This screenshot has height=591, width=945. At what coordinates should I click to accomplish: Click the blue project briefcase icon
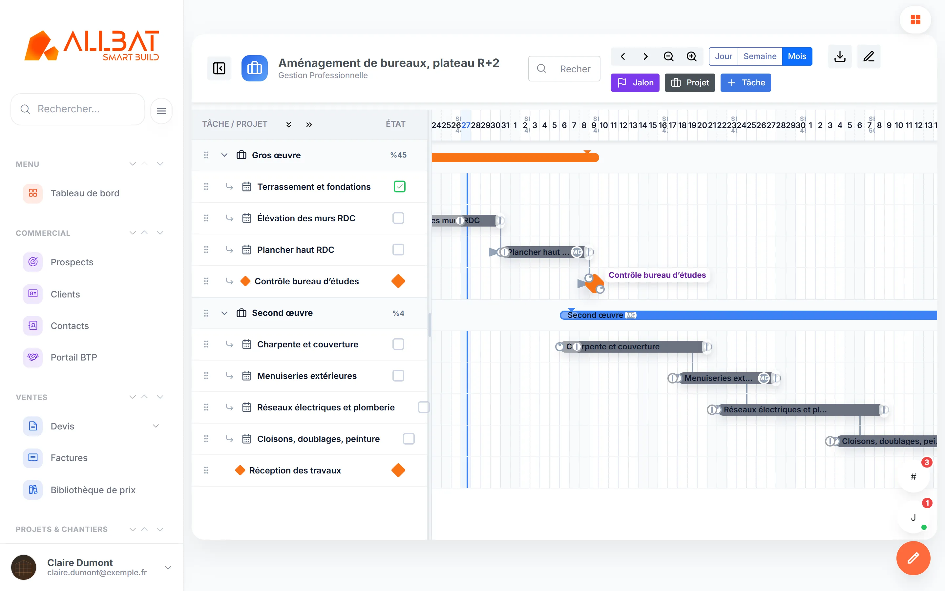pyautogui.click(x=254, y=68)
